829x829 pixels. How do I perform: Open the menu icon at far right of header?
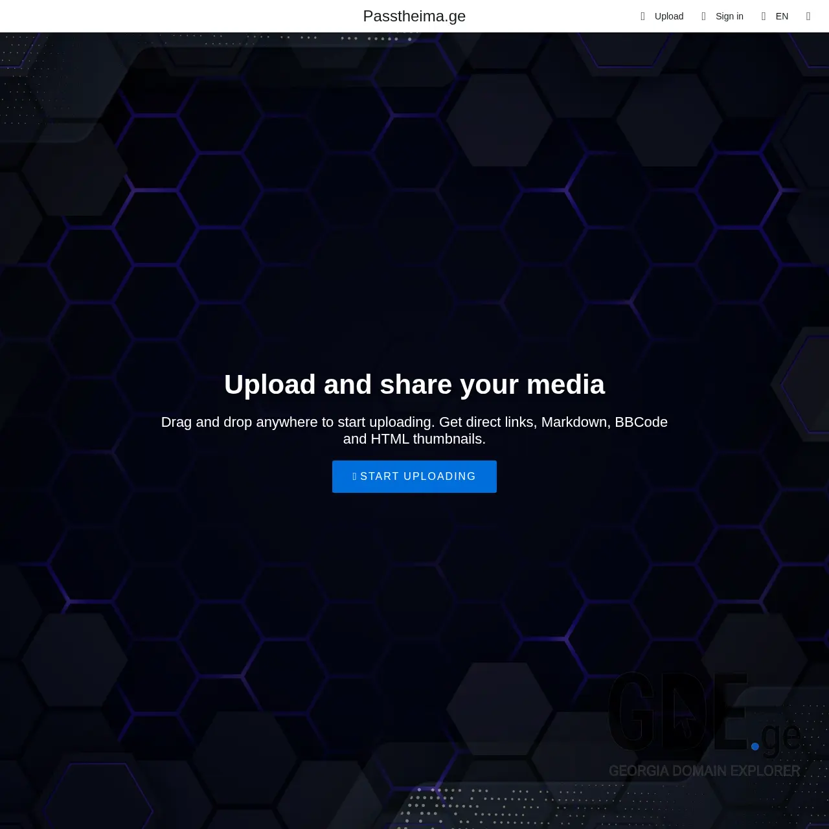click(x=808, y=16)
